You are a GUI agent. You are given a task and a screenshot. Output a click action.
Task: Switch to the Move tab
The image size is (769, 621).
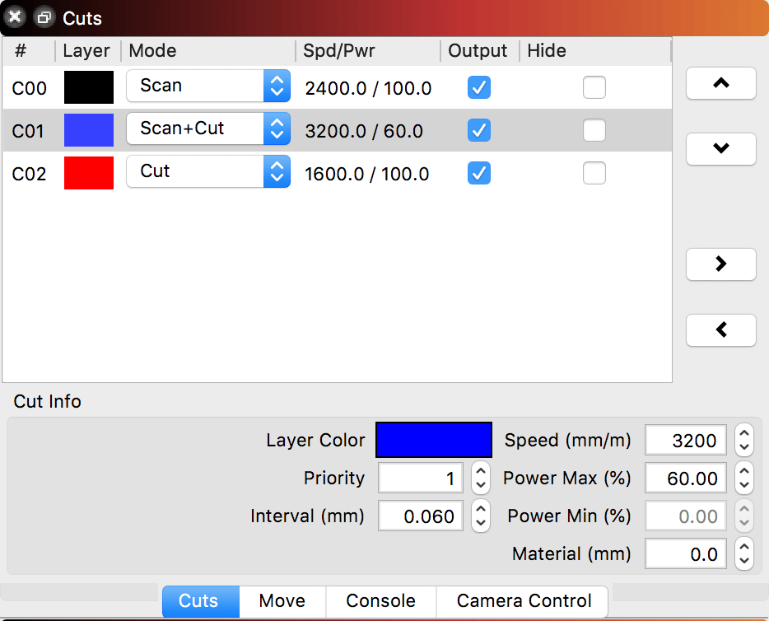click(282, 601)
